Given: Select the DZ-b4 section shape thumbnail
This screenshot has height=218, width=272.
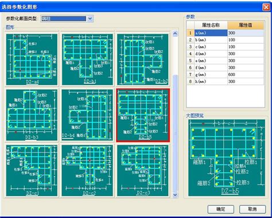Looking at the screenshot, I should [x=87, y=115].
